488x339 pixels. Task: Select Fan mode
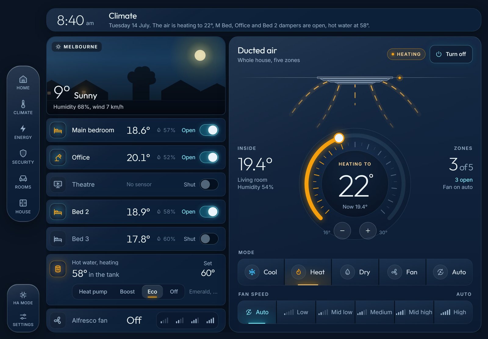click(x=403, y=272)
